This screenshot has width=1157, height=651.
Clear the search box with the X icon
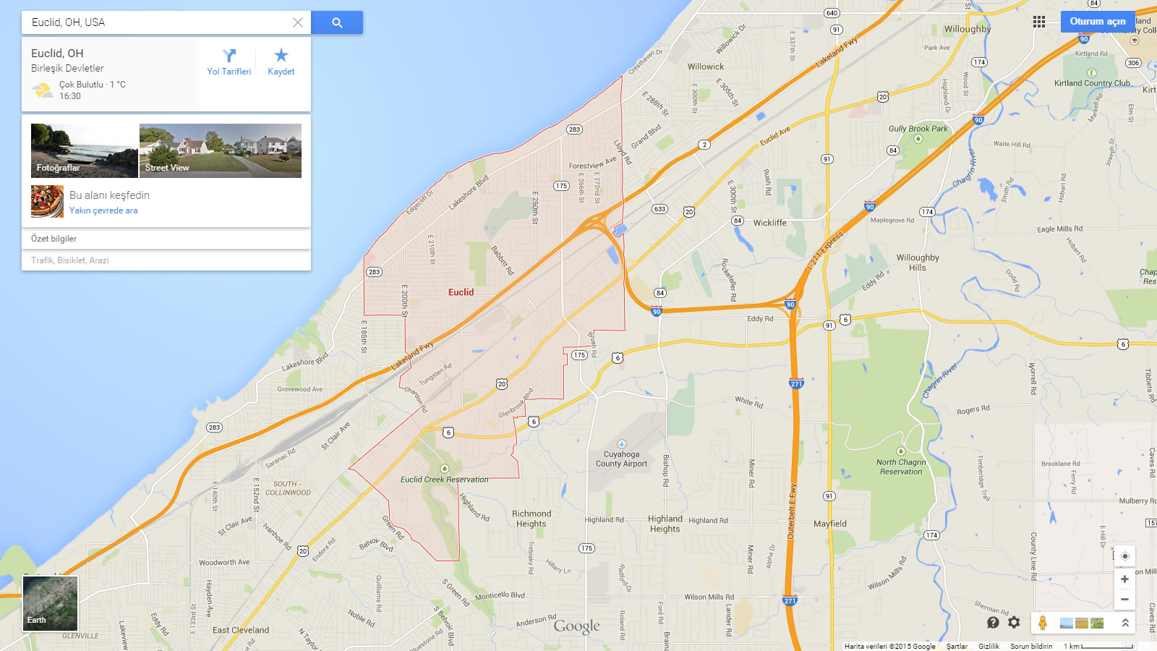click(x=298, y=22)
